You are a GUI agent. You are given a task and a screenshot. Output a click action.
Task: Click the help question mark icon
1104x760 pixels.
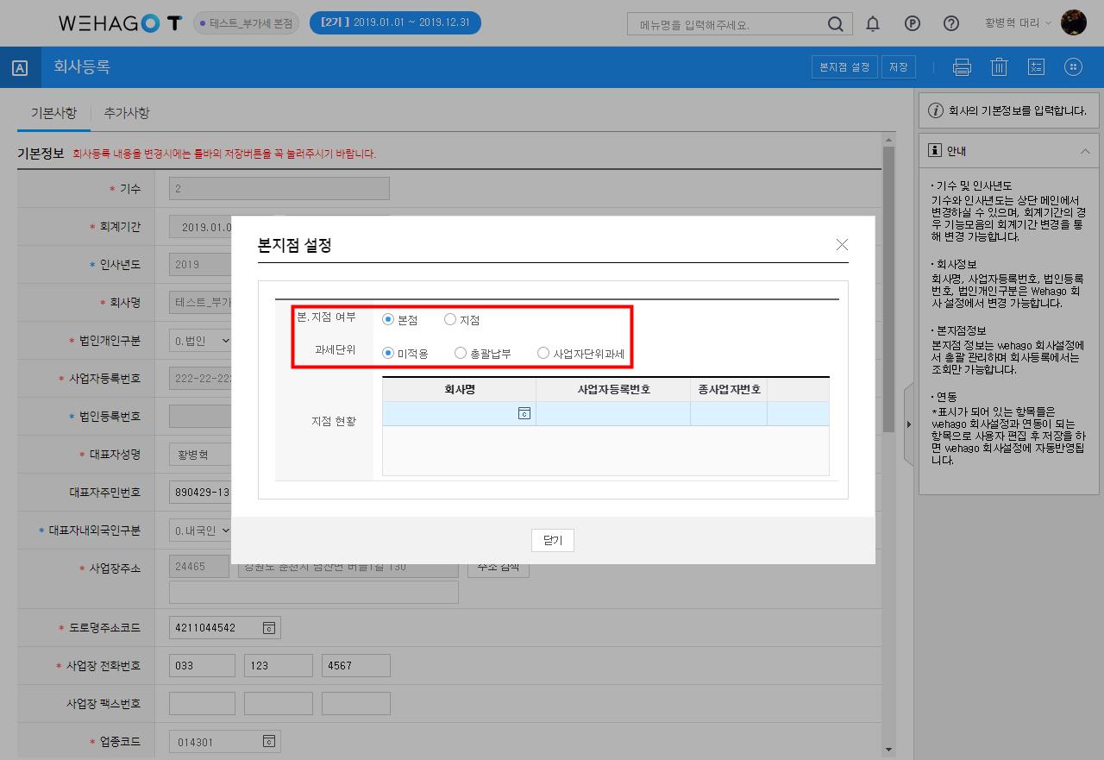(x=951, y=24)
